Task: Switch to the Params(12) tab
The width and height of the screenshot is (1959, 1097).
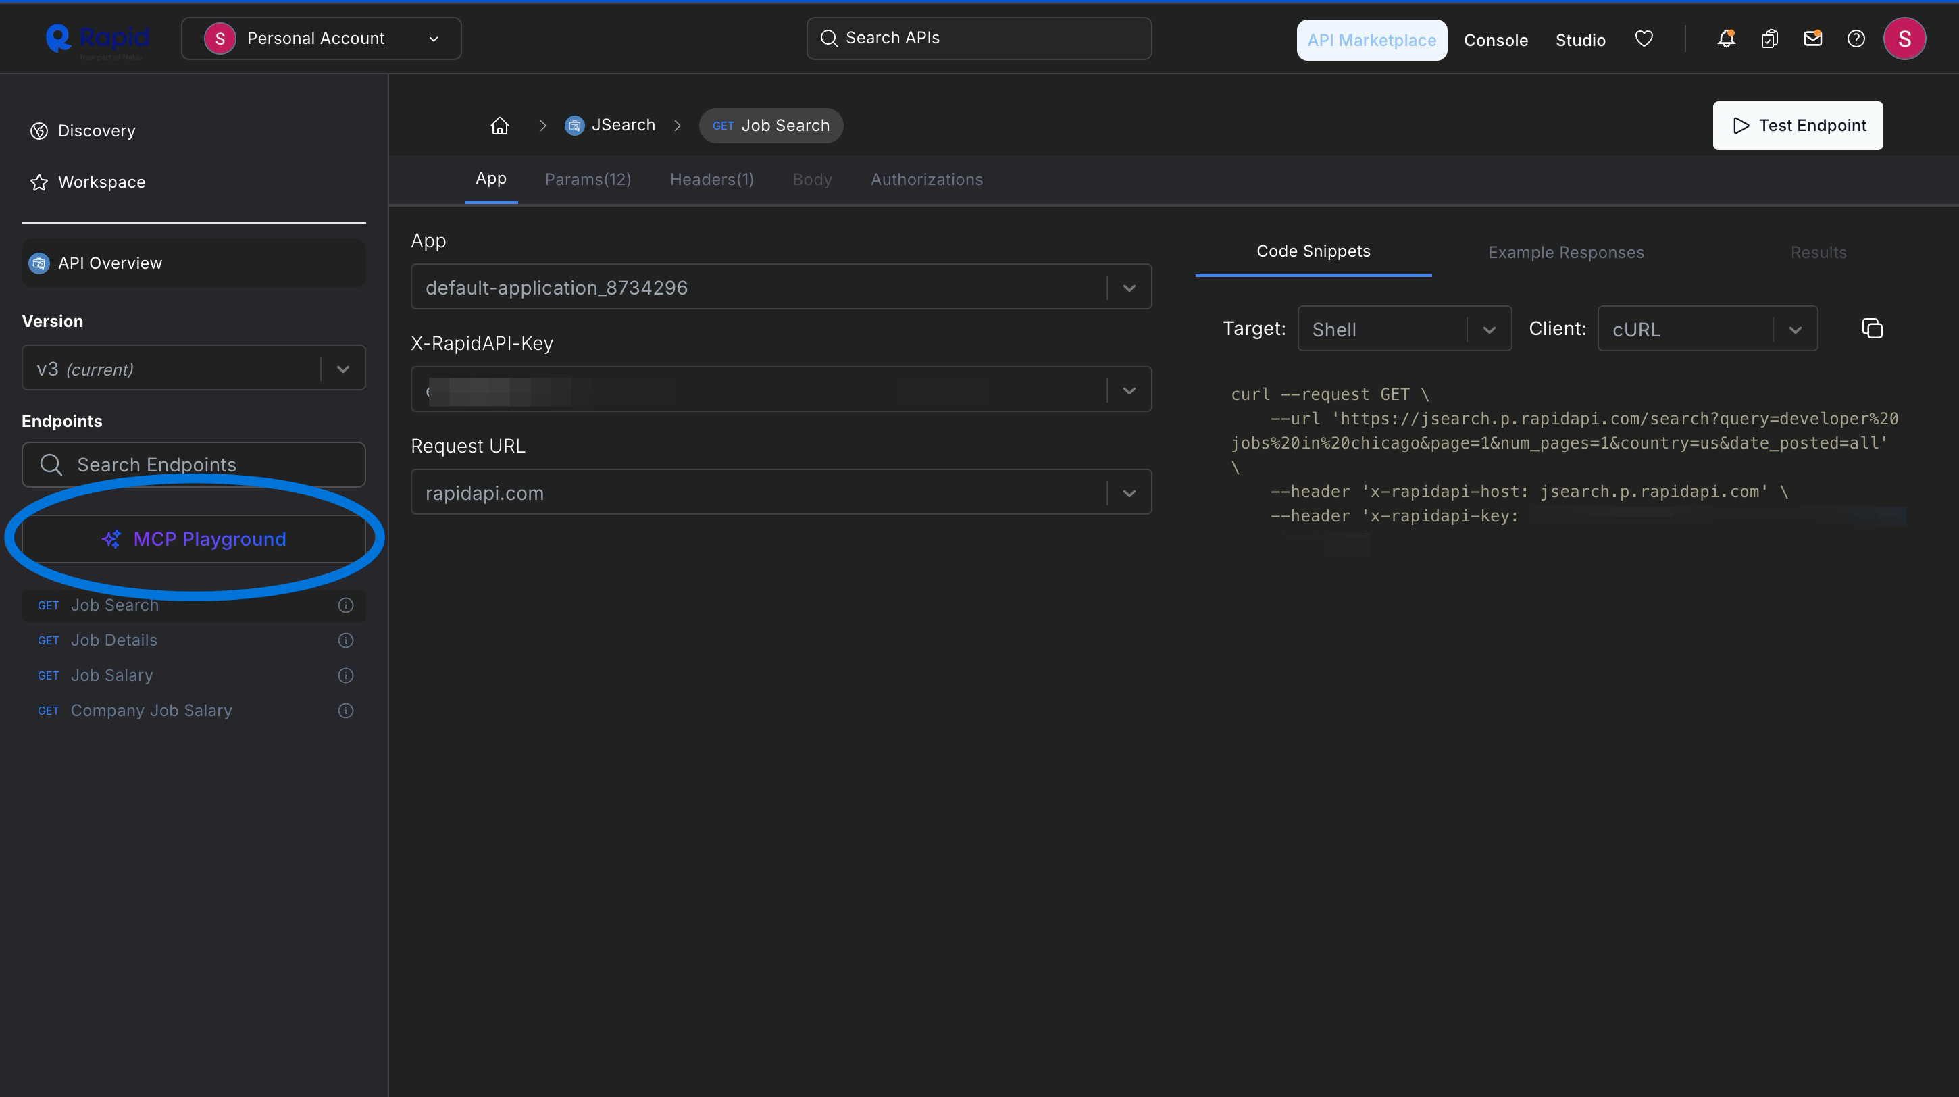Action: 588,180
